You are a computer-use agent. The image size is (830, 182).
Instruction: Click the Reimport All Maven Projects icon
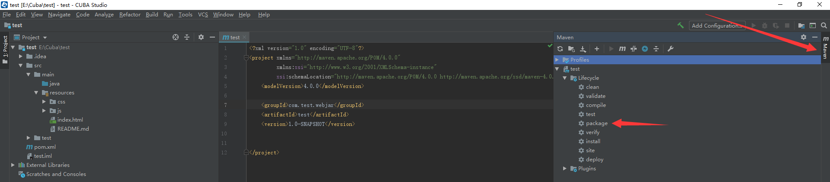pyautogui.click(x=560, y=49)
